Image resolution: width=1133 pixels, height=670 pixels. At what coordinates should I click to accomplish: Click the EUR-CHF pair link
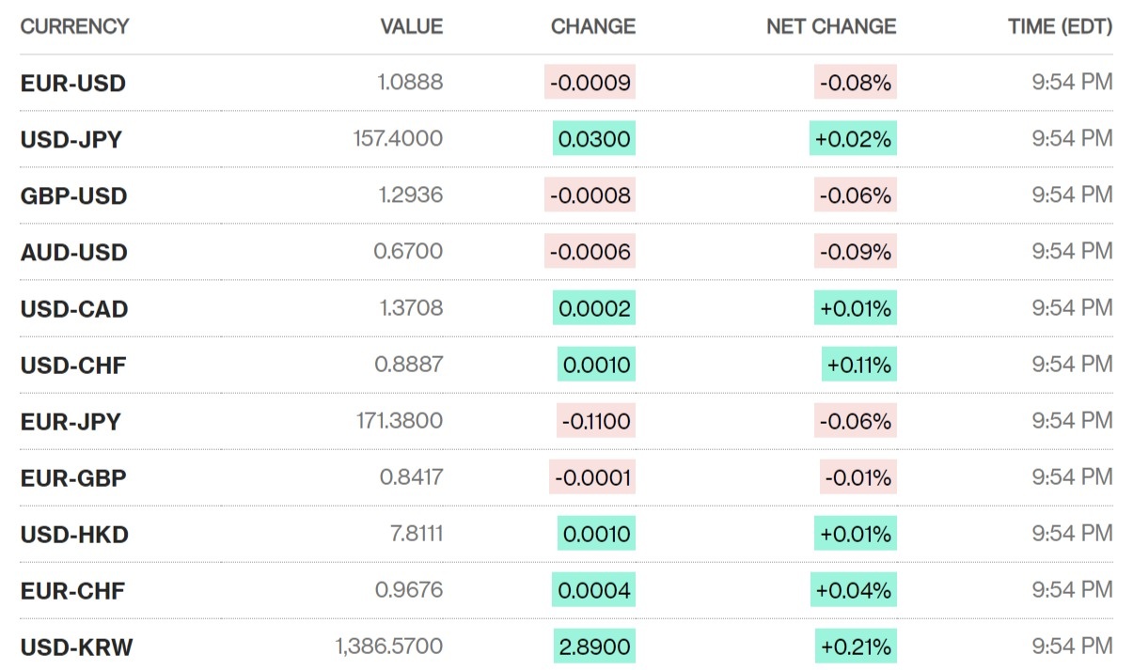72,590
